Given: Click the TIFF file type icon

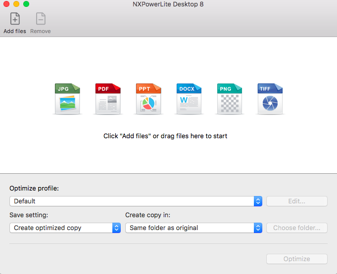Looking at the screenshot, I should [x=270, y=99].
